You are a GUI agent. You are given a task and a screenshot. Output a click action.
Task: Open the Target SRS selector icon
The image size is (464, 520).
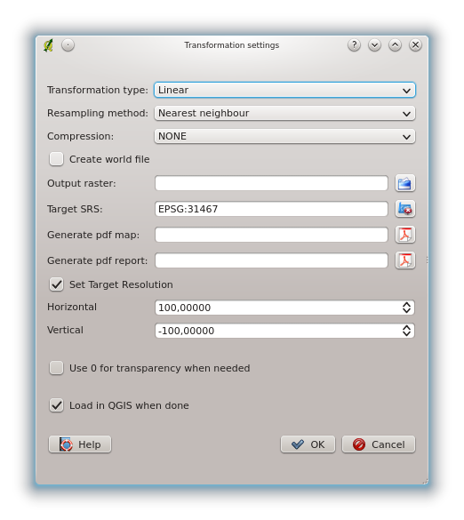[404, 209]
